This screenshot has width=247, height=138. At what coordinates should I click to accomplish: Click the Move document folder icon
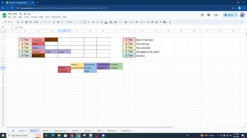pyautogui.click(x=25, y=14)
